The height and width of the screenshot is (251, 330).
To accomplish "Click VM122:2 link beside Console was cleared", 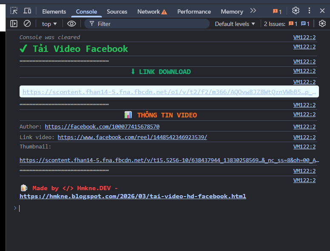I will click(x=304, y=37).
